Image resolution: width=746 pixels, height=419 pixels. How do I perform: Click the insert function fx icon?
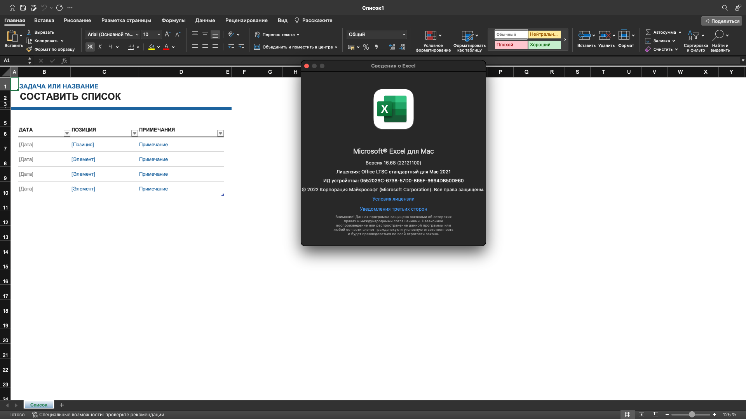64,61
